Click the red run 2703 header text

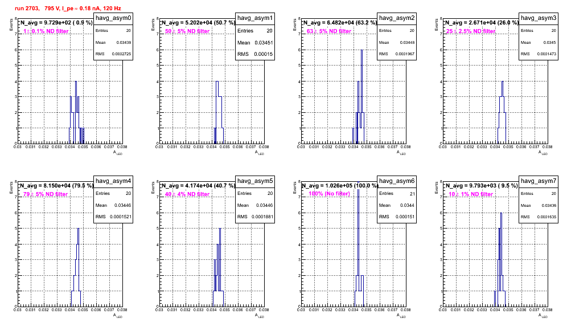tap(68, 9)
